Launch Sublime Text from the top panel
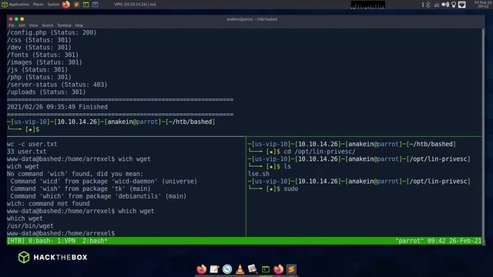The width and height of the screenshot is (493, 277). point(76,5)
